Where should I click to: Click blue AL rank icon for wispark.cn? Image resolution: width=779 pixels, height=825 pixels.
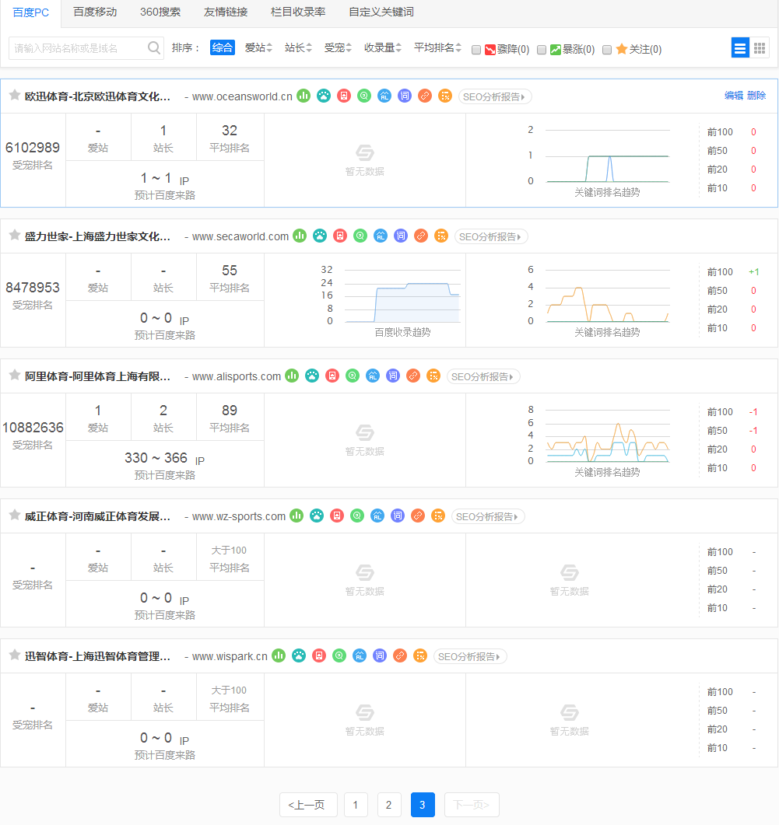pyautogui.click(x=360, y=655)
